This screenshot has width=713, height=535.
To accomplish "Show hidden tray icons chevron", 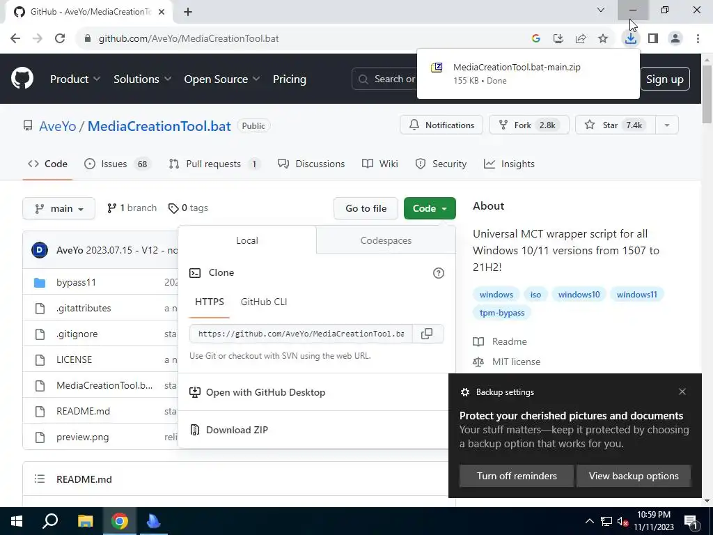I will coord(589,521).
